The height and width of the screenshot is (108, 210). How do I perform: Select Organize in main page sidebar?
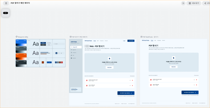coord(76,58)
